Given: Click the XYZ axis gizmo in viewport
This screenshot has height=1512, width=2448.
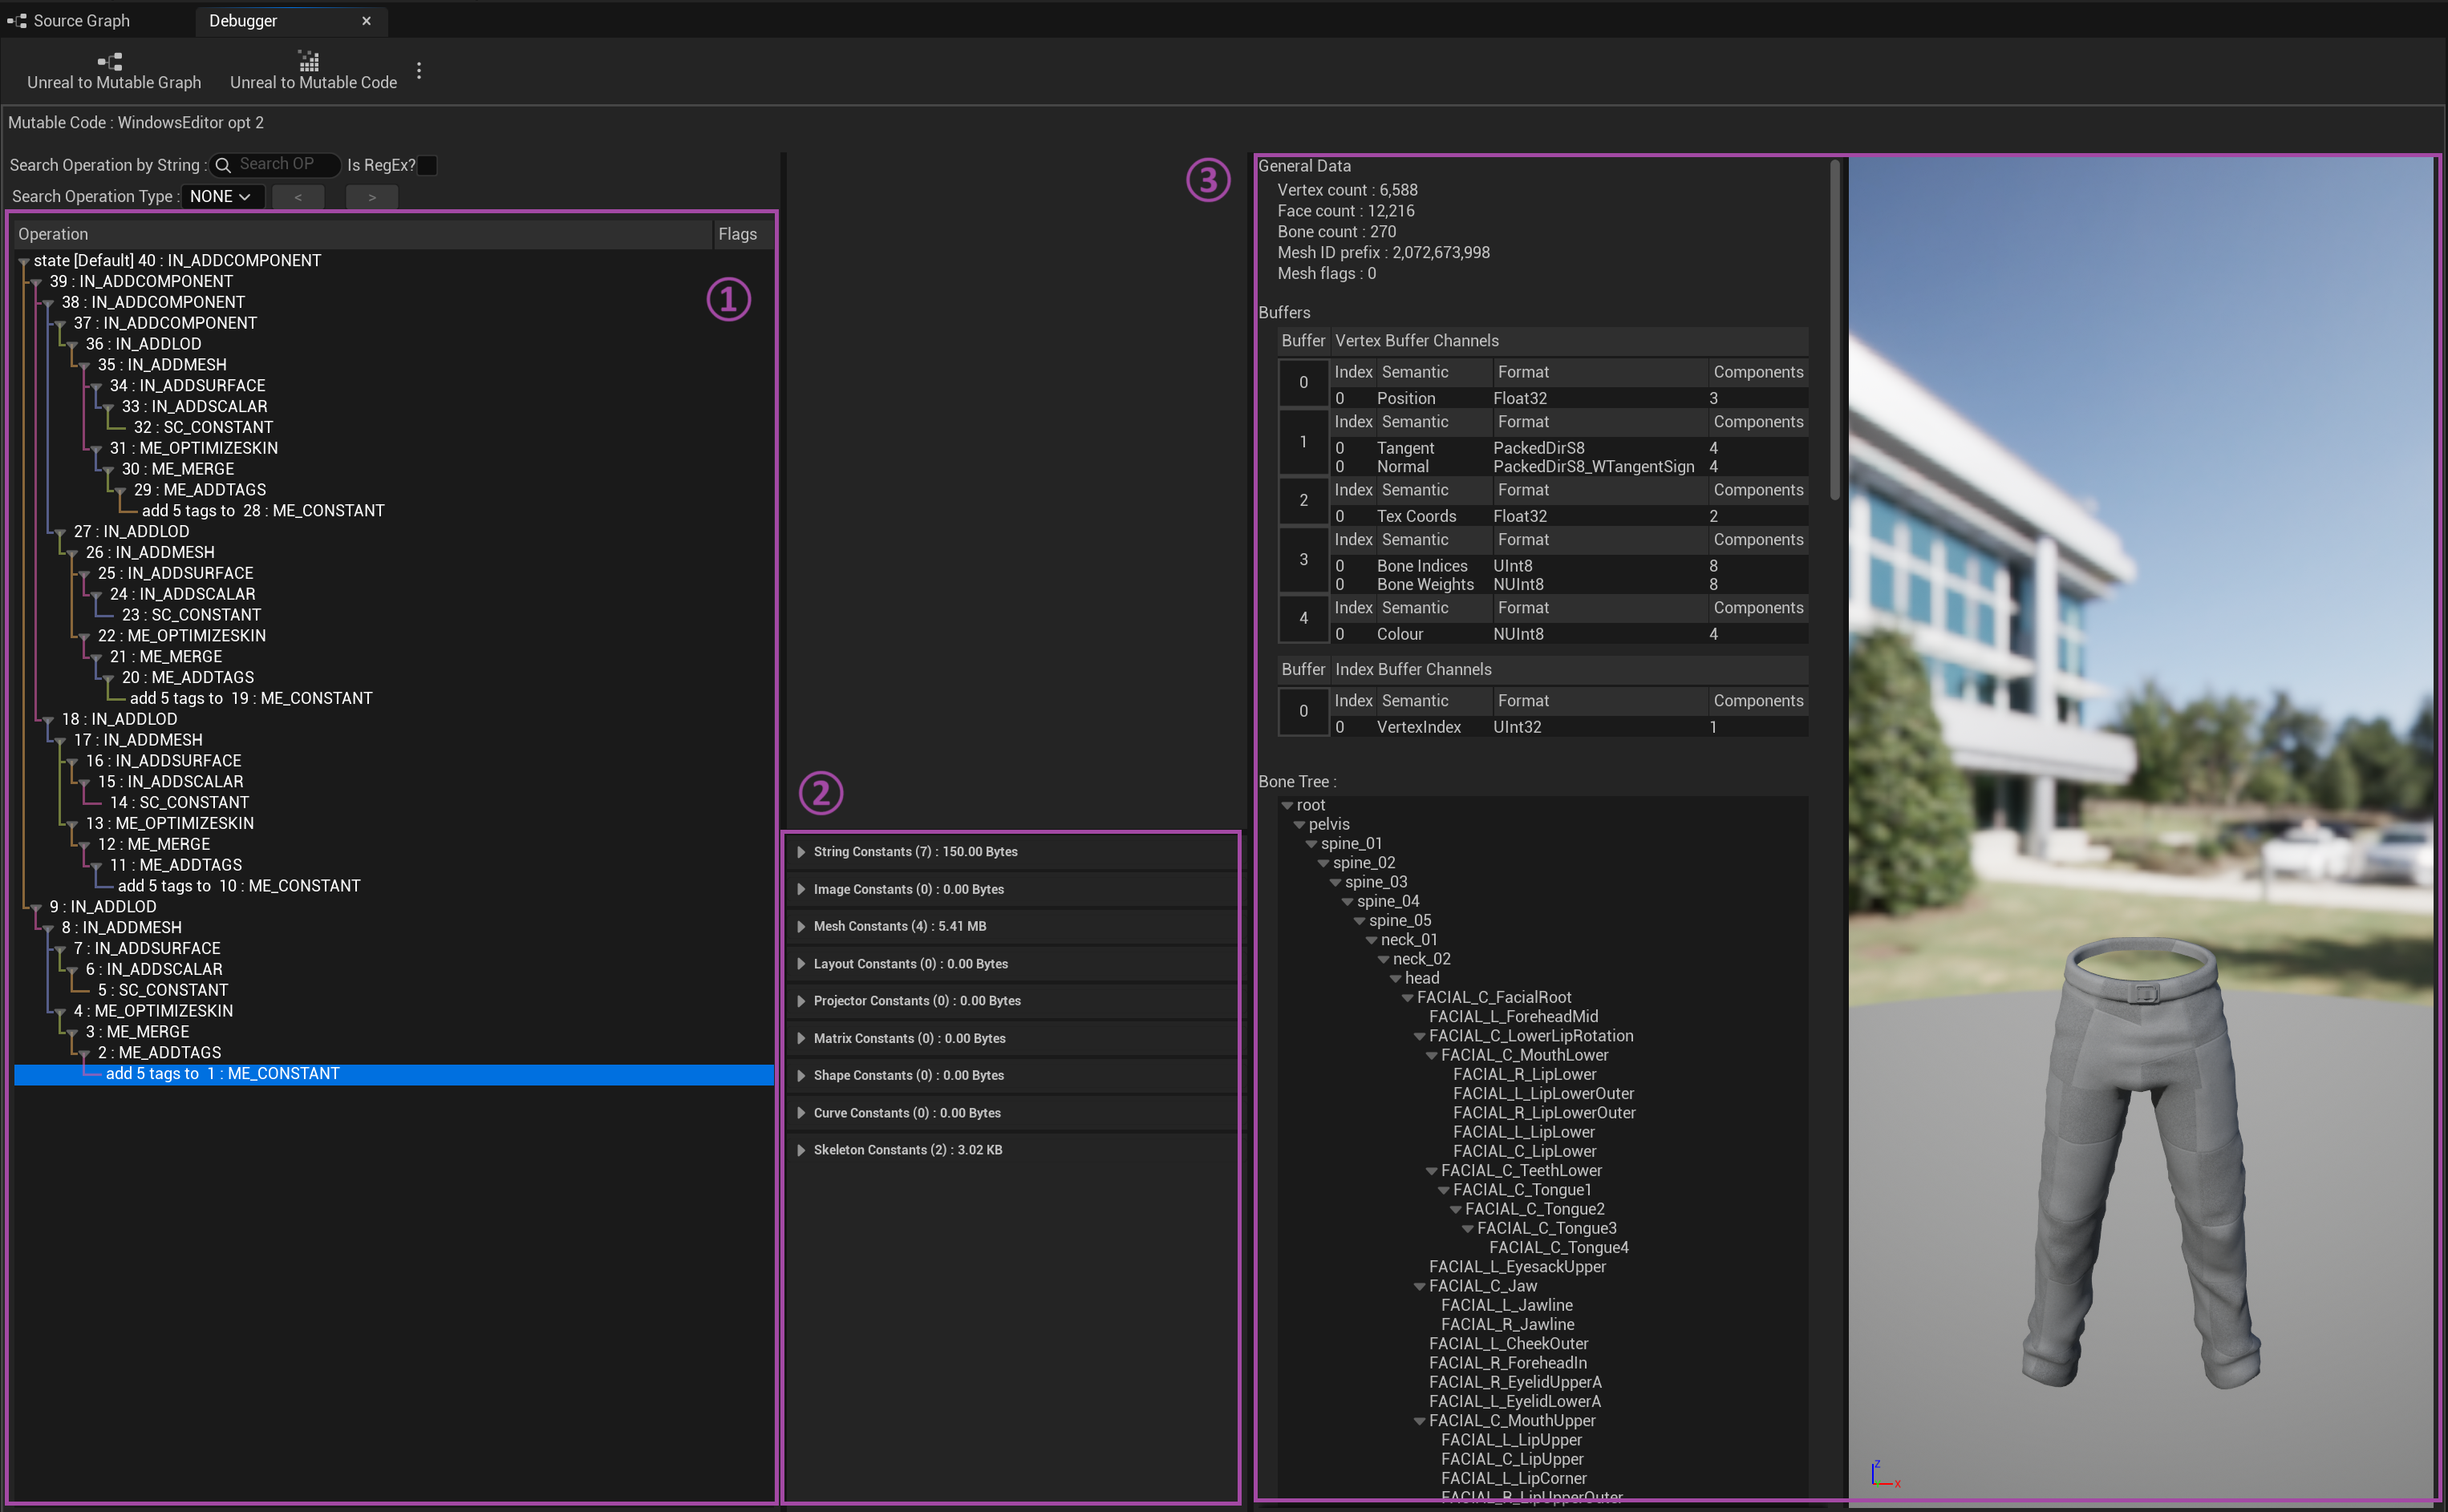Looking at the screenshot, I should click(x=1885, y=1473).
